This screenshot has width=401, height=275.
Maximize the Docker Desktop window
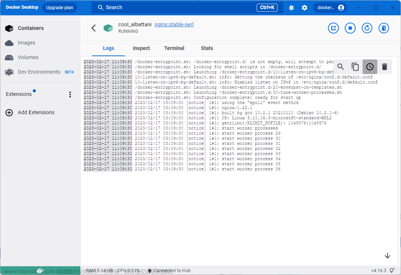coord(376,8)
